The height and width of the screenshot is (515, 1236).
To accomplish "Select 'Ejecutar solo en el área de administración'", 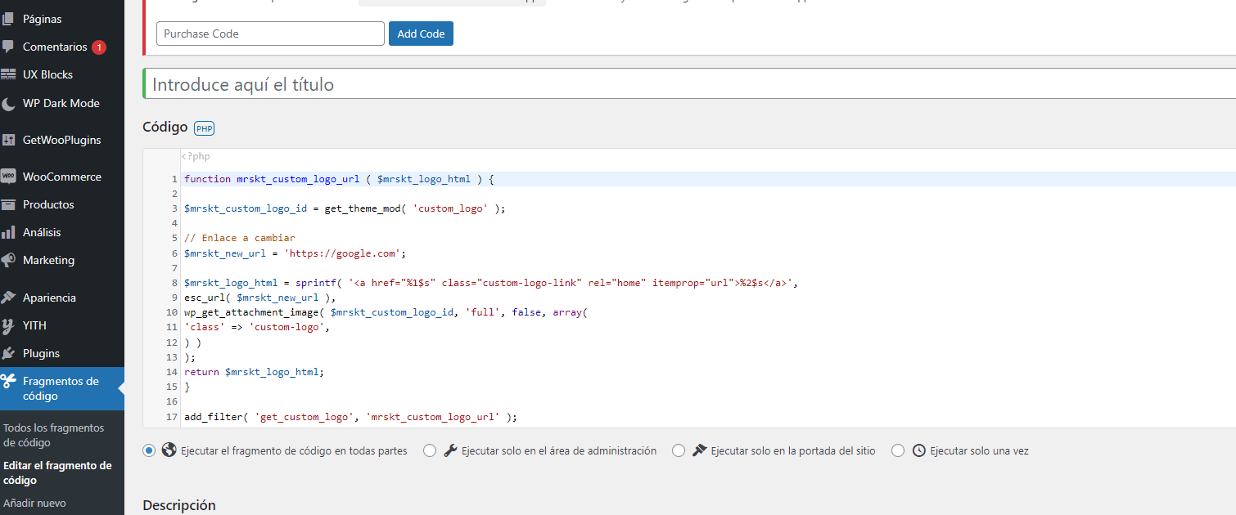I will 430,450.
